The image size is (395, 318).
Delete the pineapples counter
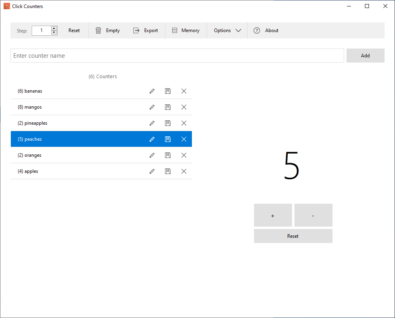(184, 123)
